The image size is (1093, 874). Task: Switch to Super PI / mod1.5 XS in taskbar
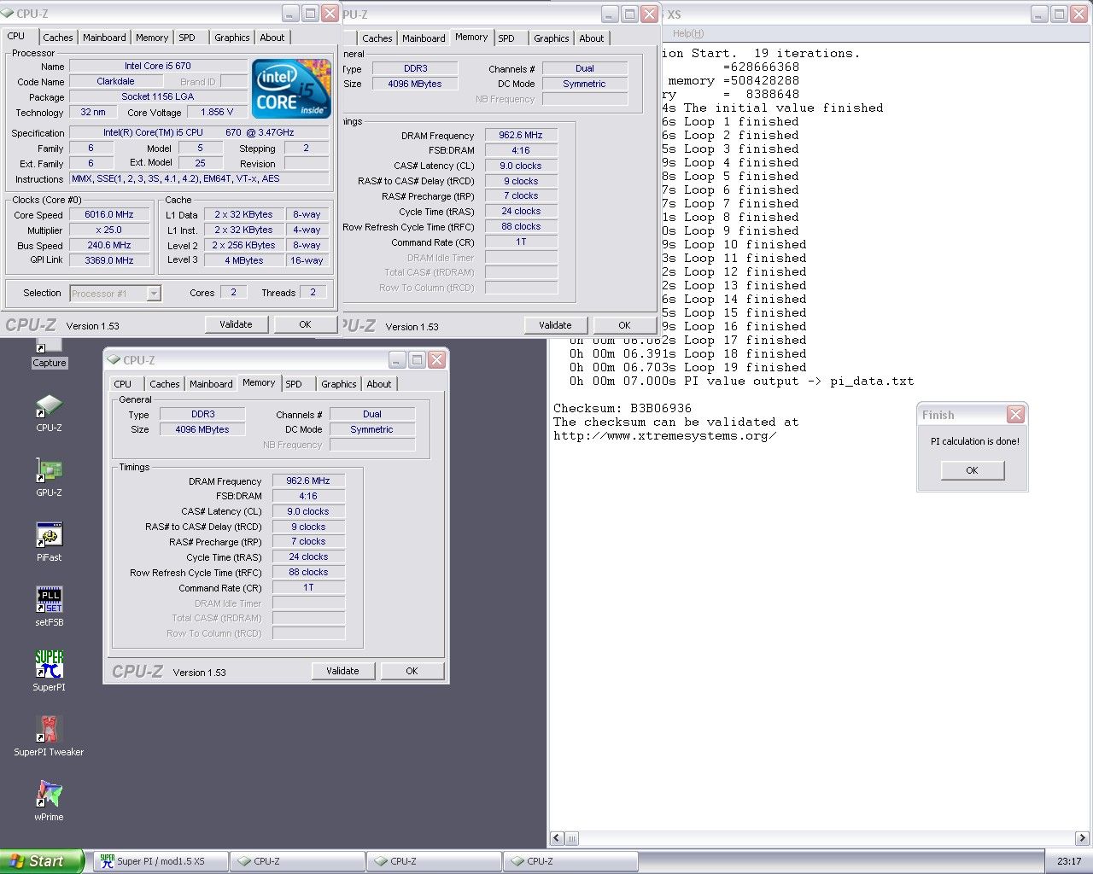click(159, 861)
